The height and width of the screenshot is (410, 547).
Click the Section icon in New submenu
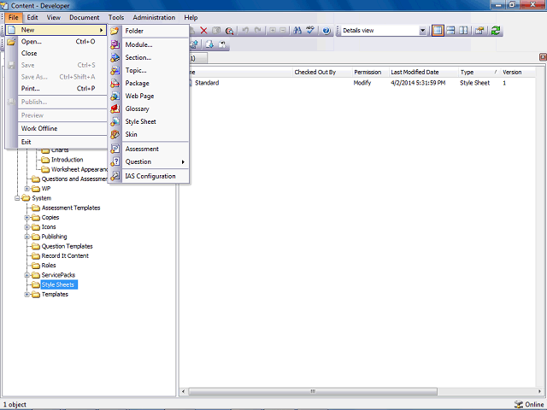point(115,57)
